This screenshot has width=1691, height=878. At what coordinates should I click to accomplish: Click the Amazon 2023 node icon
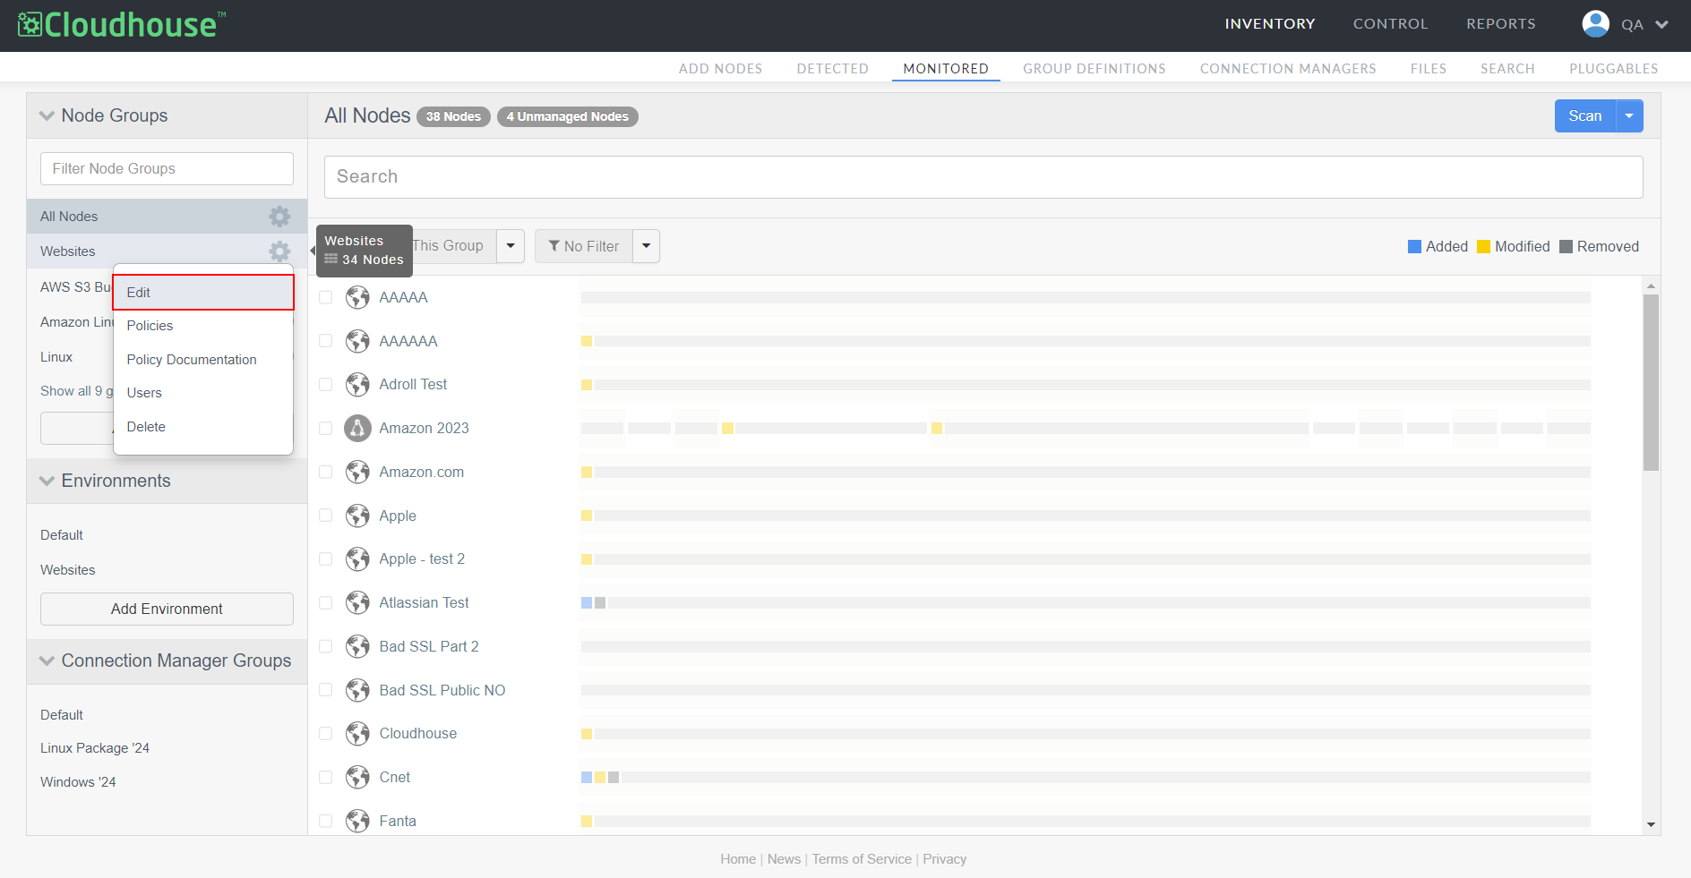pyautogui.click(x=357, y=428)
